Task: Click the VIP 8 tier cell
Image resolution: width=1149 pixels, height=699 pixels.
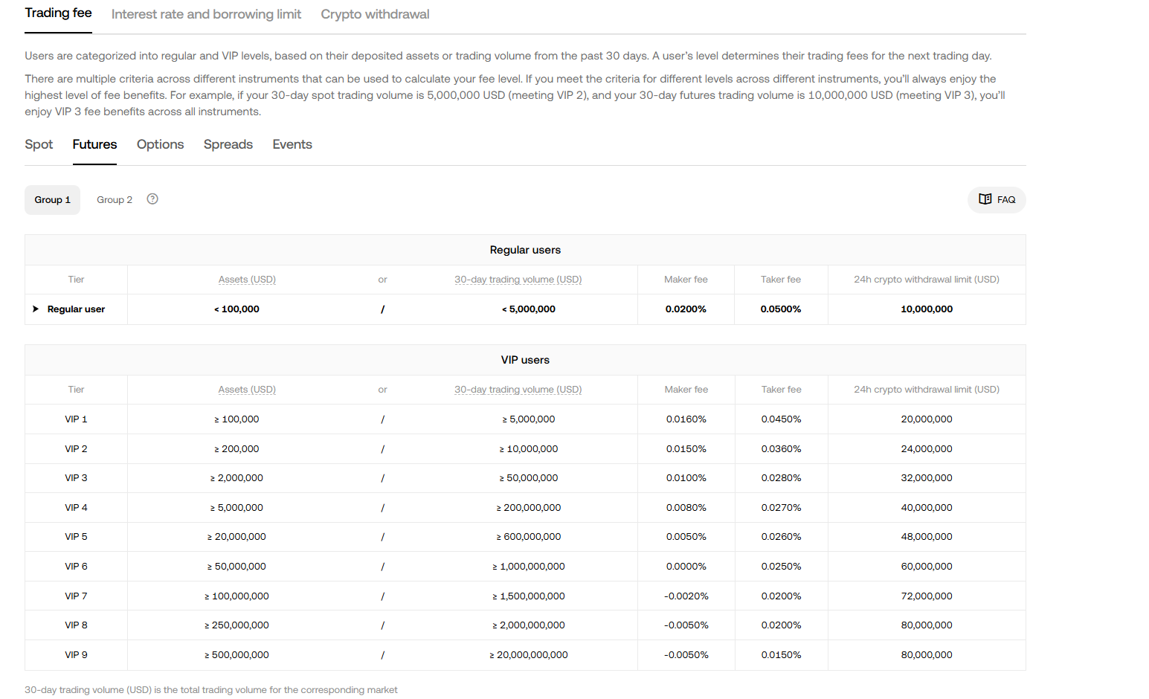Action: tap(76, 625)
